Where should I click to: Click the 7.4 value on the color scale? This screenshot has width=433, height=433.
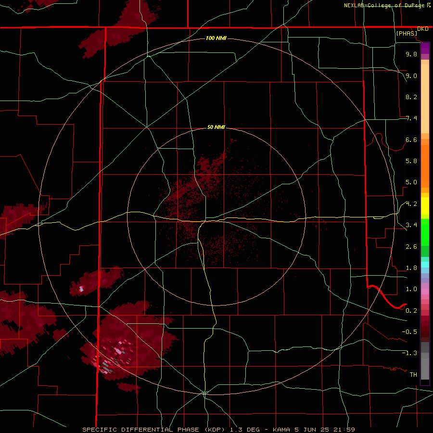coord(411,118)
